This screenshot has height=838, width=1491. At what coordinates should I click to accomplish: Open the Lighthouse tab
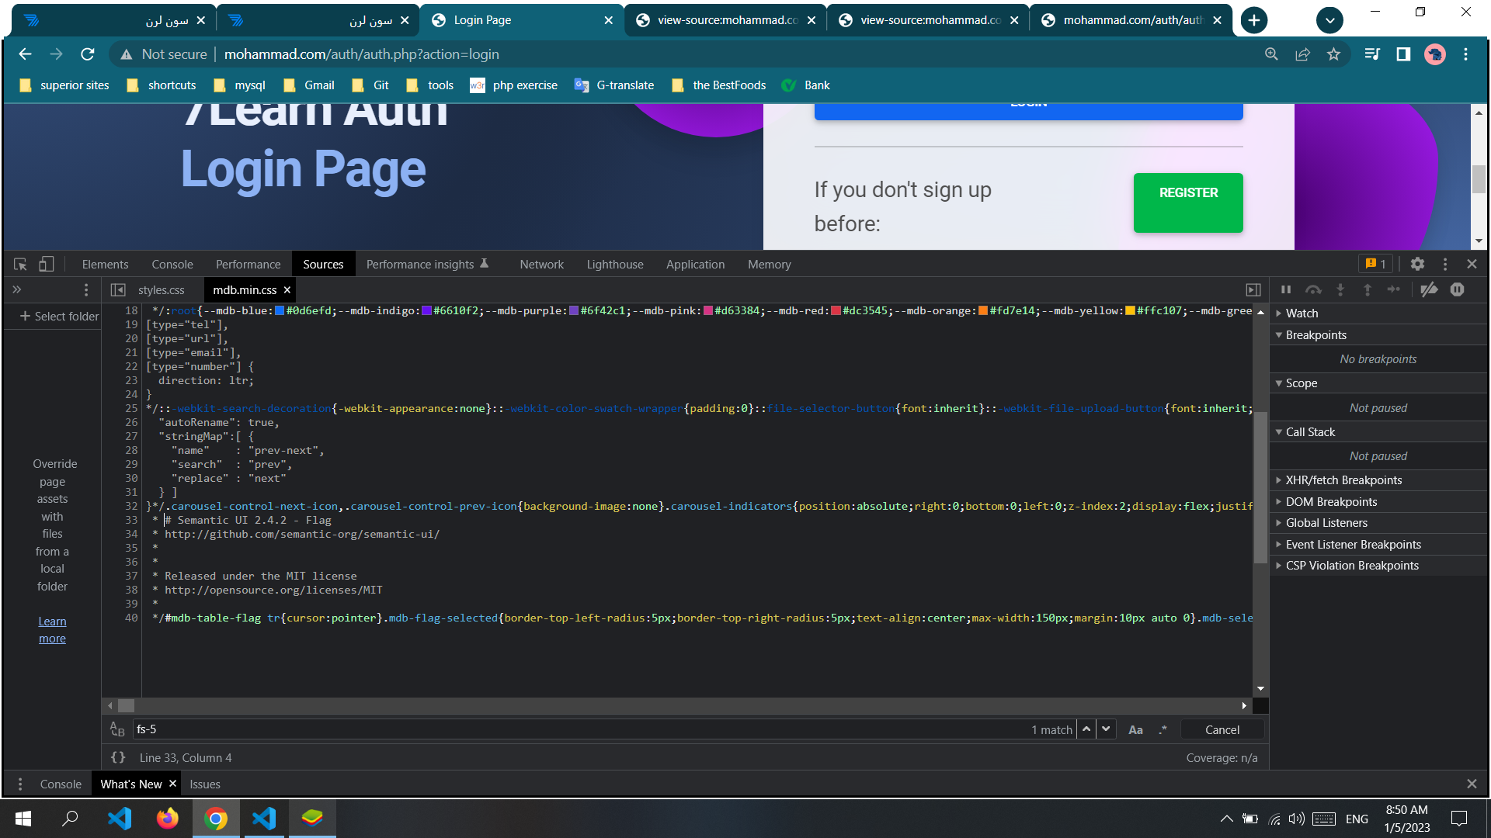click(615, 265)
